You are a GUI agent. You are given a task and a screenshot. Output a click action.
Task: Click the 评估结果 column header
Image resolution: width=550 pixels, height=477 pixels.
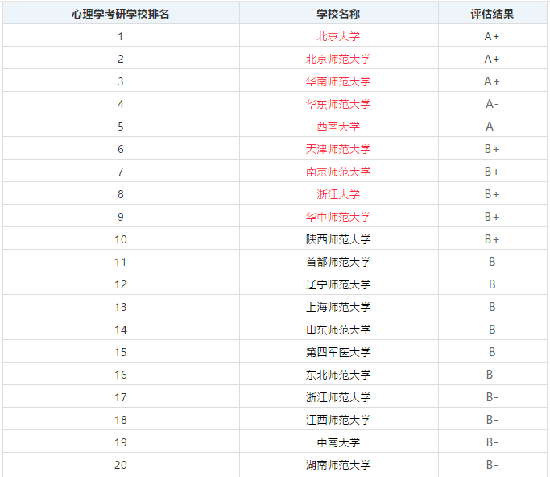tap(493, 14)
